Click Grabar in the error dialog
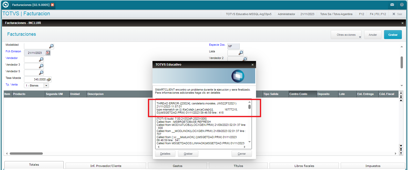 188,154
